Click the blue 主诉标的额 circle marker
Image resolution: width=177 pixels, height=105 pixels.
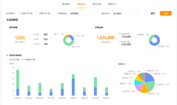point(120,34)
